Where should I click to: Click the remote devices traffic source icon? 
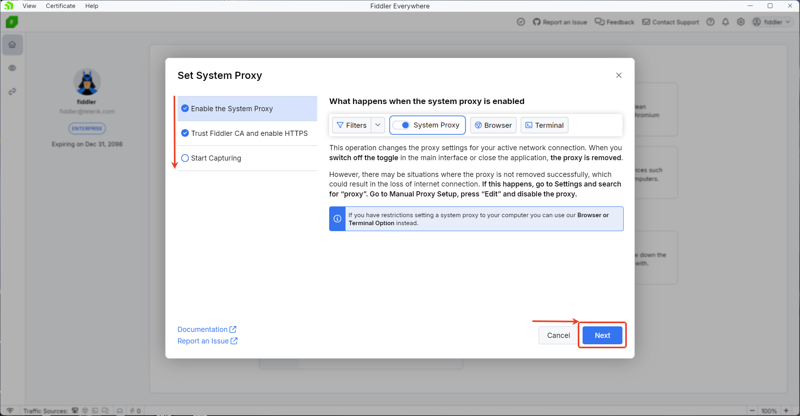coord(105,410)
